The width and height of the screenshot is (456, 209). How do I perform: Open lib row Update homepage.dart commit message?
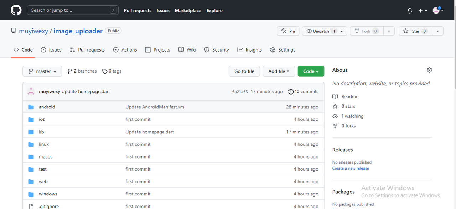pyautogui.click(x=150, y=132)
